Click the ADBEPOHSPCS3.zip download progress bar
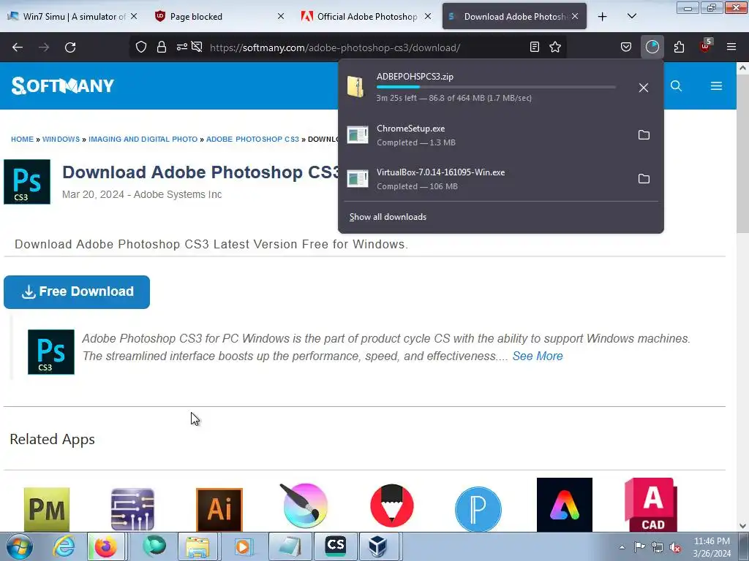Image resolution: width=749 pixels, height=561 pixels. [x=496, y=87]
